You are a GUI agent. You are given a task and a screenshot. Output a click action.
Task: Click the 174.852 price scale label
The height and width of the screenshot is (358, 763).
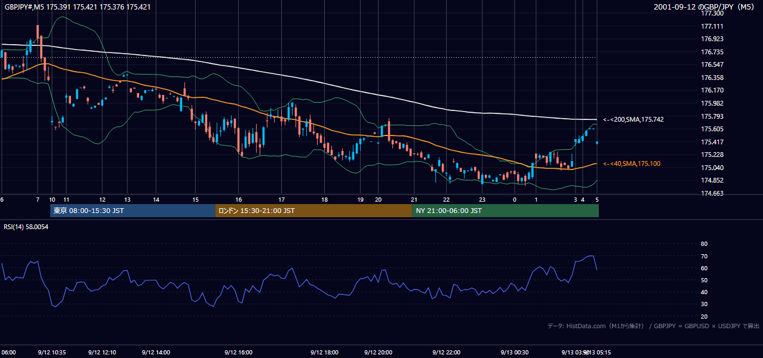coord(712,180)
